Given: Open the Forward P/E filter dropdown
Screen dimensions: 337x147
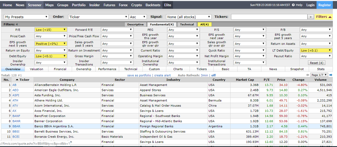Looking at the screenshot, I should (x=117, y=29).
